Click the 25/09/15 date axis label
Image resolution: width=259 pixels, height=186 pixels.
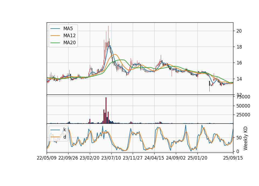tap(233, 158)
